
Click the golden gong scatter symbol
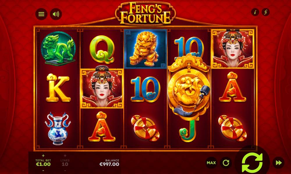click(189, 86)
